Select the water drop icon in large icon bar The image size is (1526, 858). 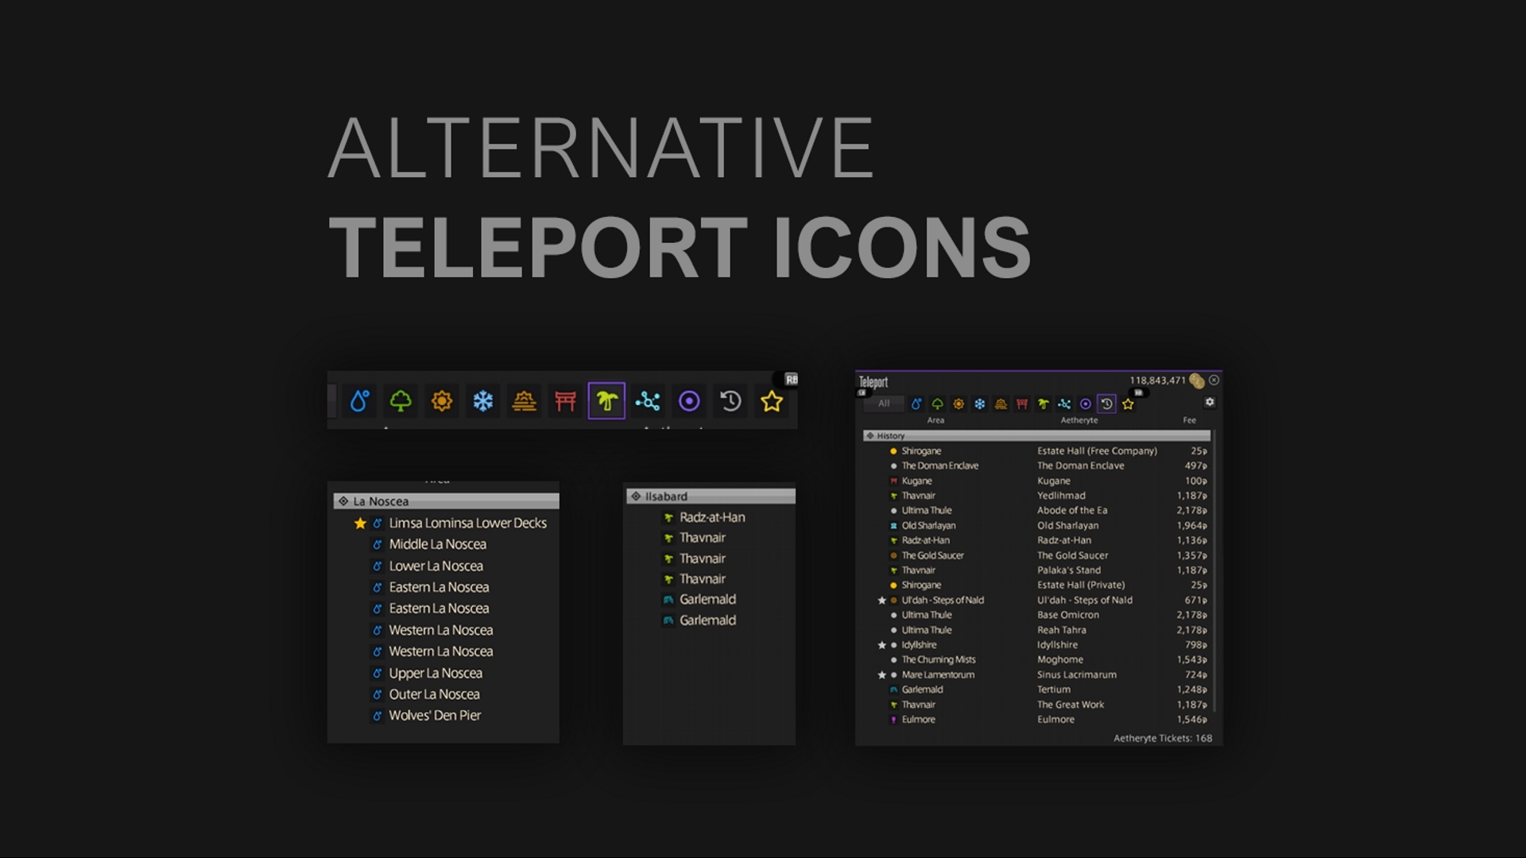point(359,401)
